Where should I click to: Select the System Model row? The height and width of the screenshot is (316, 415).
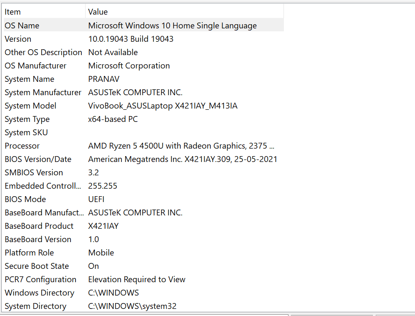coord(30,106)
